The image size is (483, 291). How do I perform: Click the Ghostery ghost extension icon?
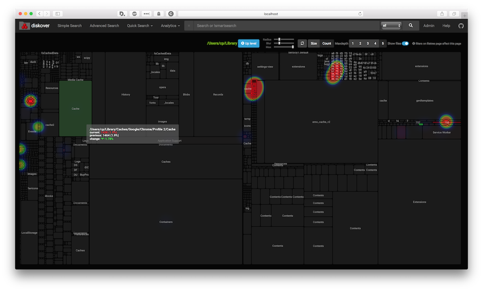tap(159, 13)
